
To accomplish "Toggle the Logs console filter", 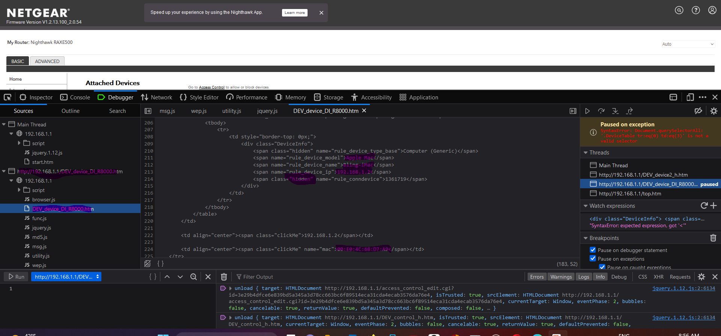I will tap(584, 277).
